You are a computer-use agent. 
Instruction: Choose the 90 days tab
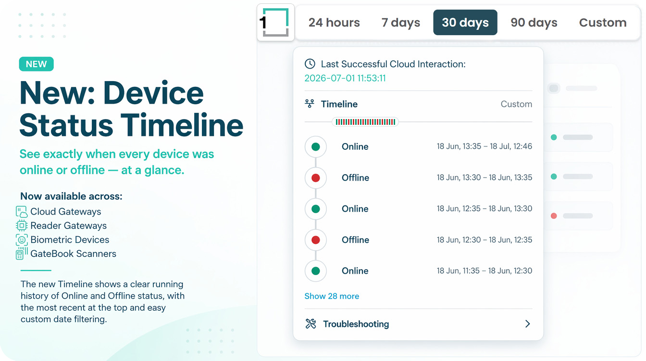click(534, 23)
